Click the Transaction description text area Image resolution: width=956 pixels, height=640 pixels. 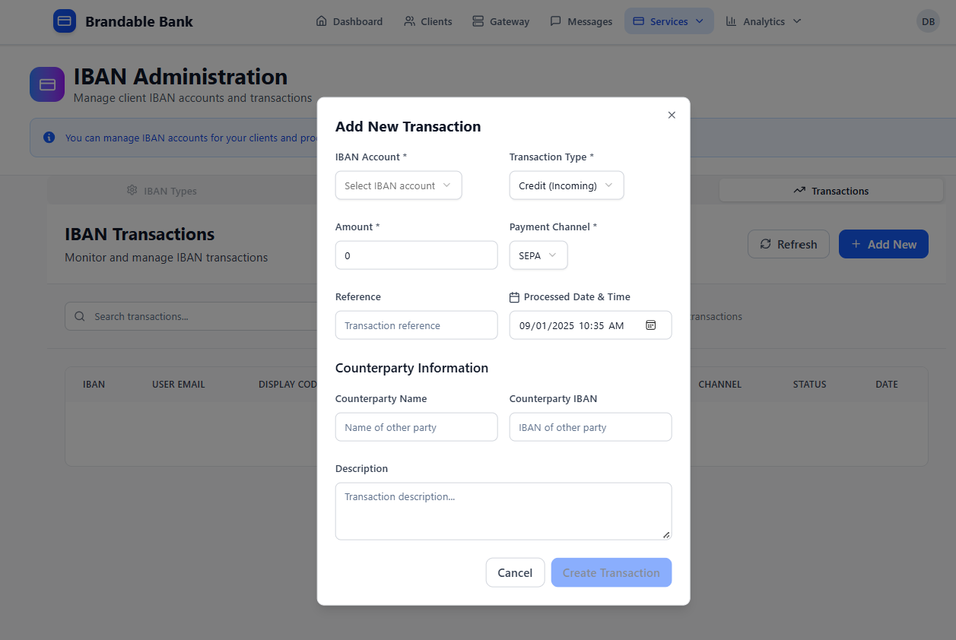[x=503, y=511]
